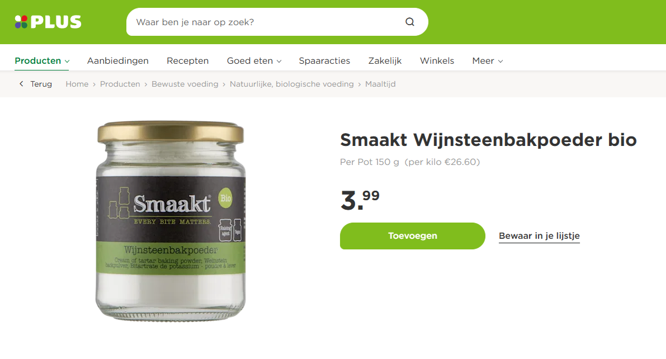
Task: Go to the Natuurlijke, biologische voeding breadcrumb
Action: click(291, 84)
